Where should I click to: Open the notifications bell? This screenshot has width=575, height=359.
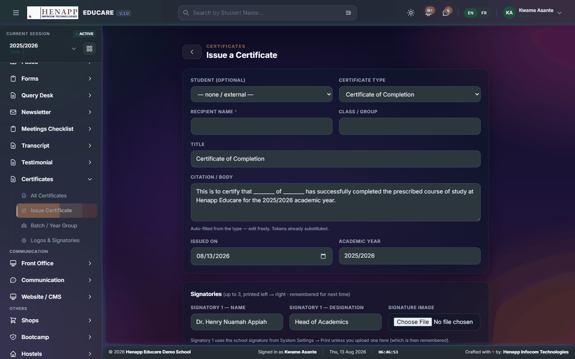428,13
